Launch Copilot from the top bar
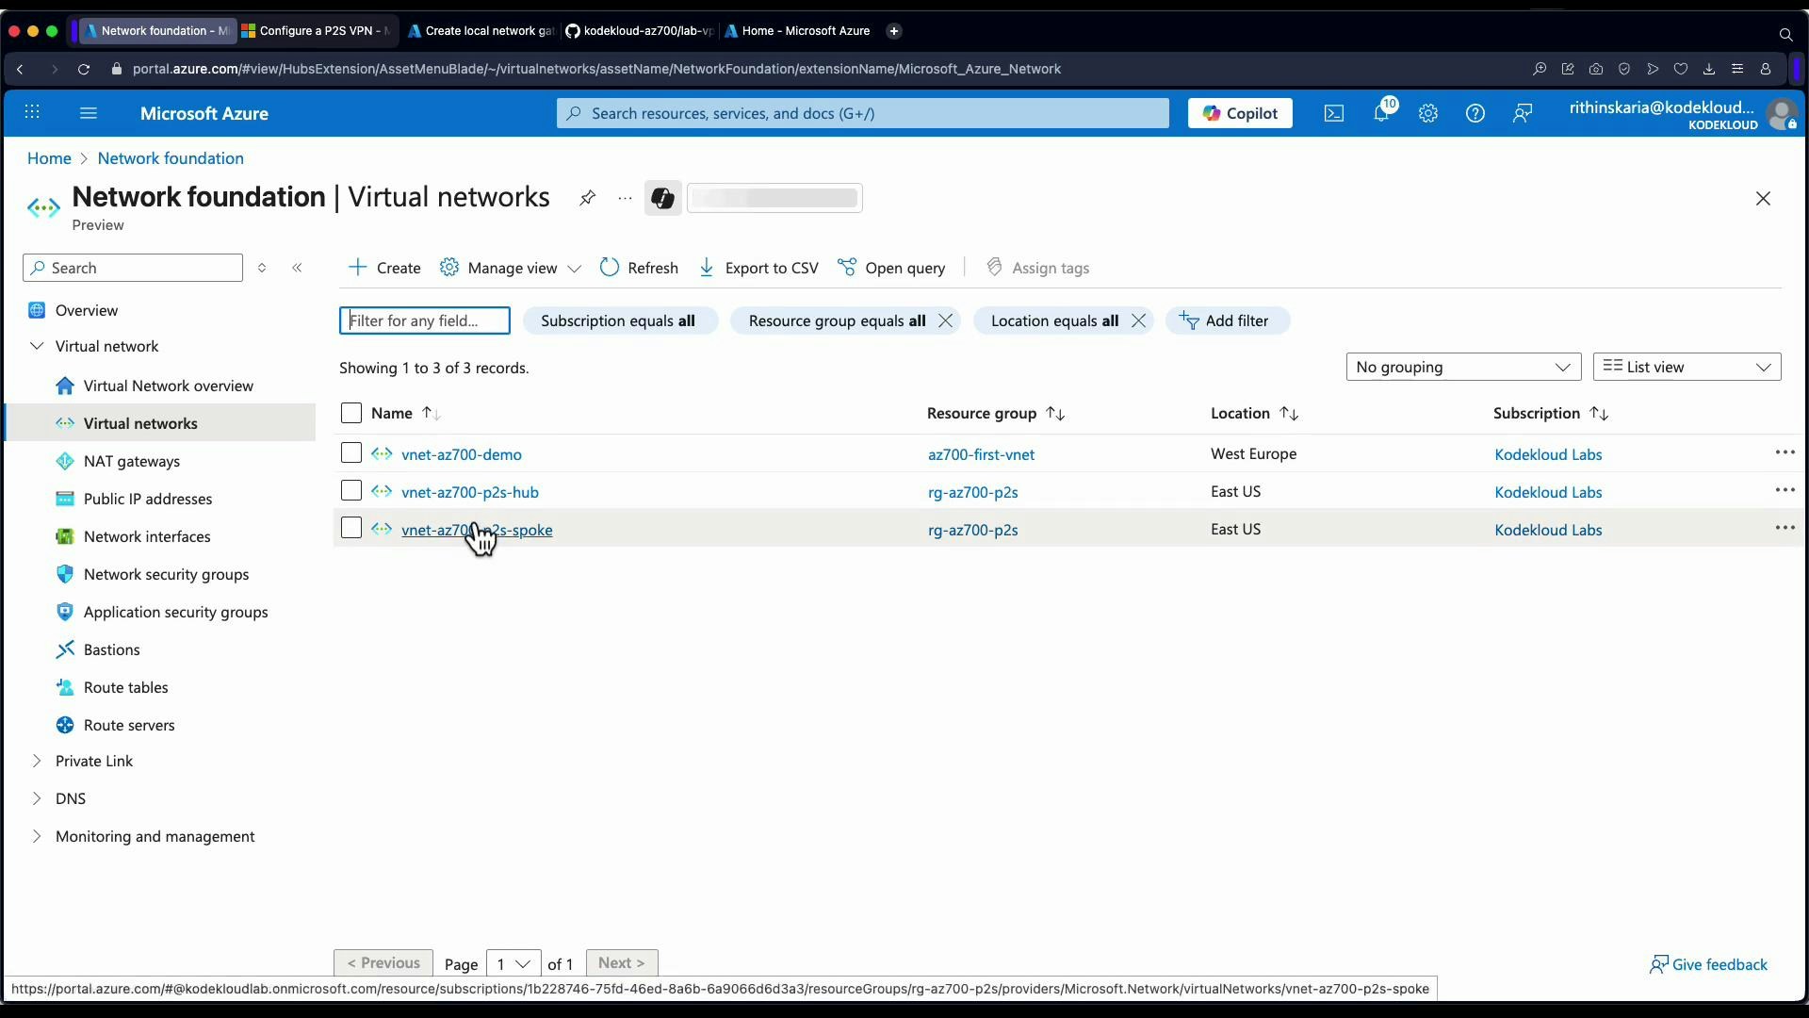This screenshot has width=1809, height=1018. (1239, 113)
